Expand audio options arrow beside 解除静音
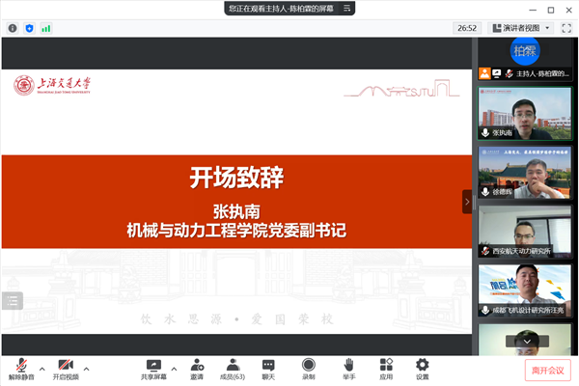 click(x=41, y=368)
